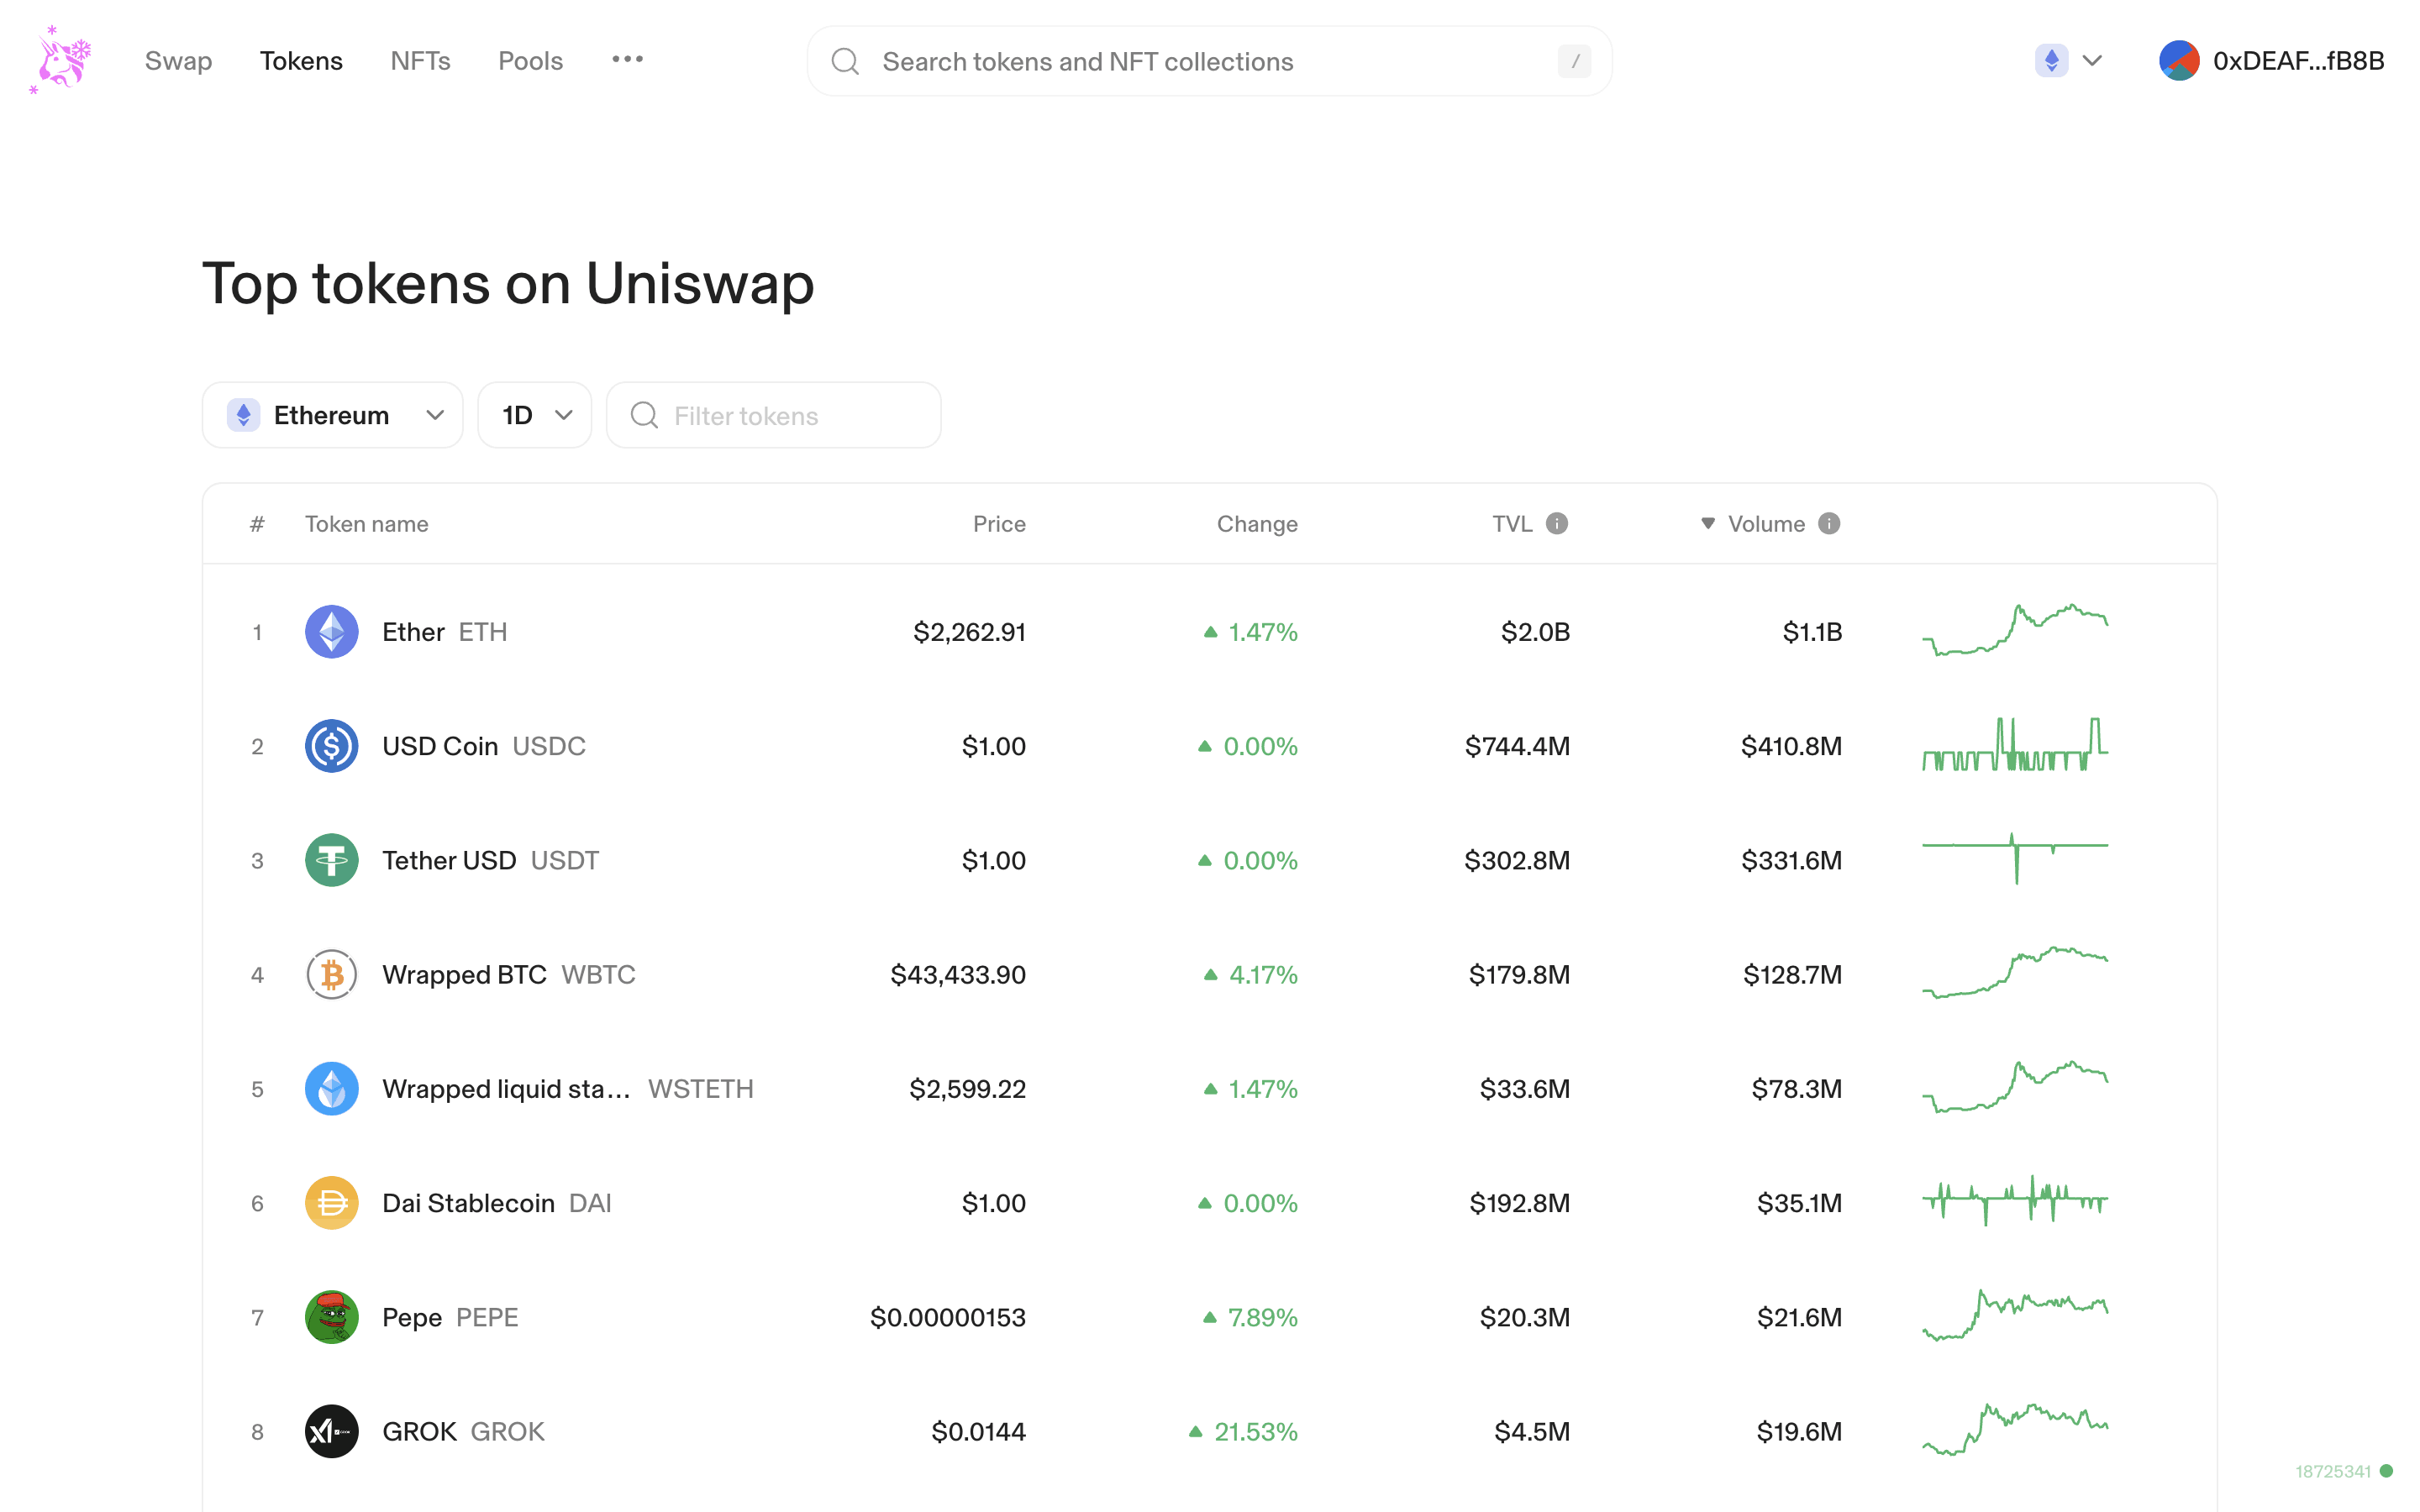Image resolution: width=2420 pixels, height=1512 pixels.
Task: Click the slash shortcut badge in the search bar
Action: pos(1574,61)
